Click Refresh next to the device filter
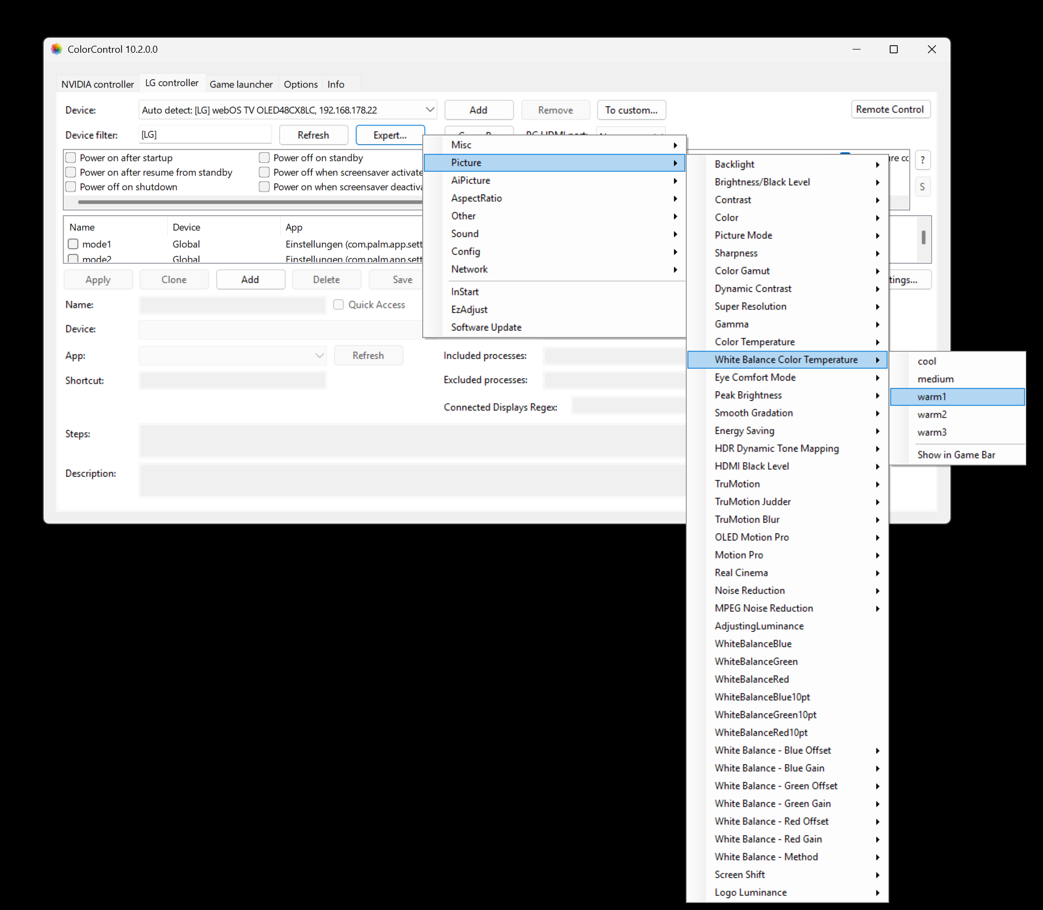Image resolution: width=1043 pixels, height=910 pixels. [313, 135]
